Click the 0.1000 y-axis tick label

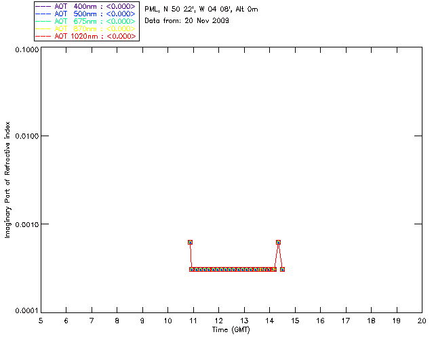point(27,49)
